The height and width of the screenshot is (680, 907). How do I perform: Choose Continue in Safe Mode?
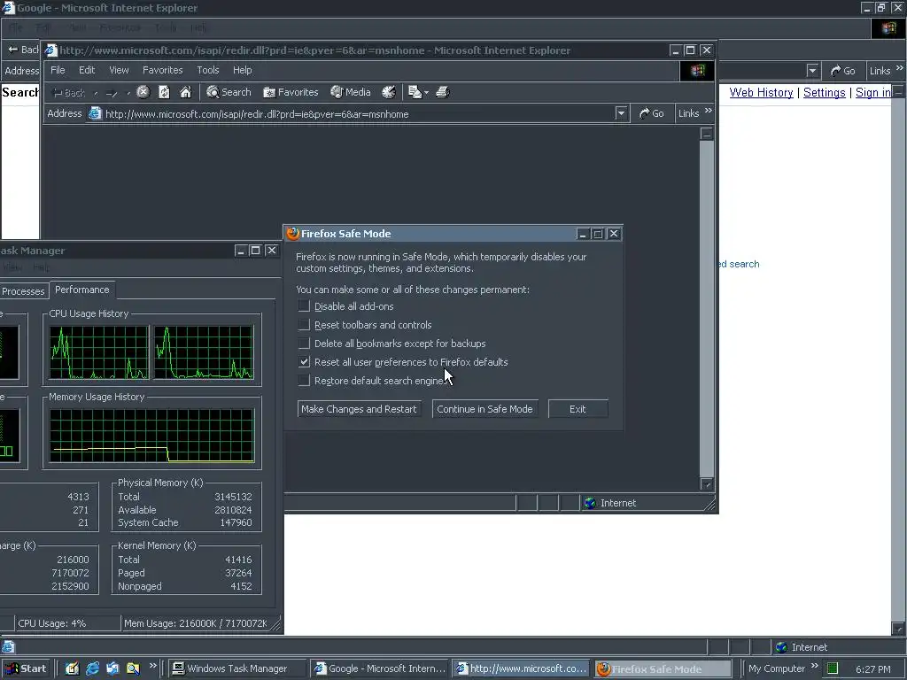pyautogui.click(x=485, y=409)
